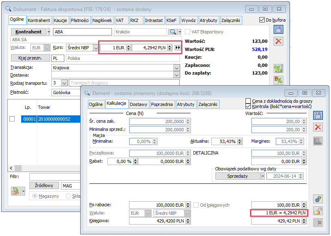Click the Wartość PLN value 528,19
This screenshot has width=331, height=236.
260,49
